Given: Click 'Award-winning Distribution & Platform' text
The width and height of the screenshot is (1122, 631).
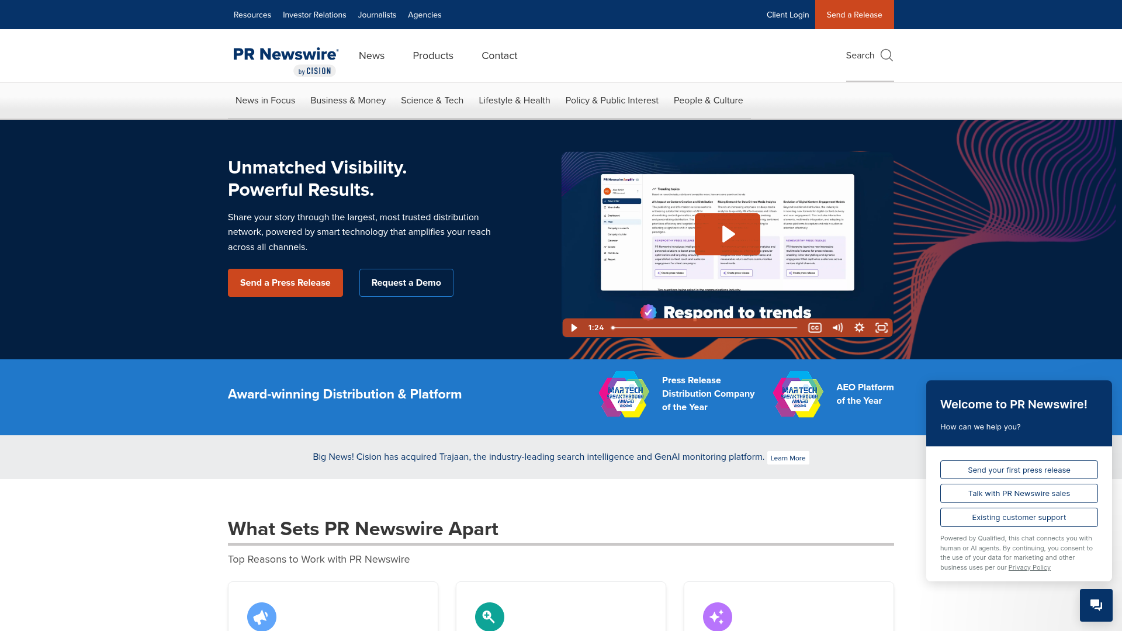Looking at the screenshot, I should point(345,394).
